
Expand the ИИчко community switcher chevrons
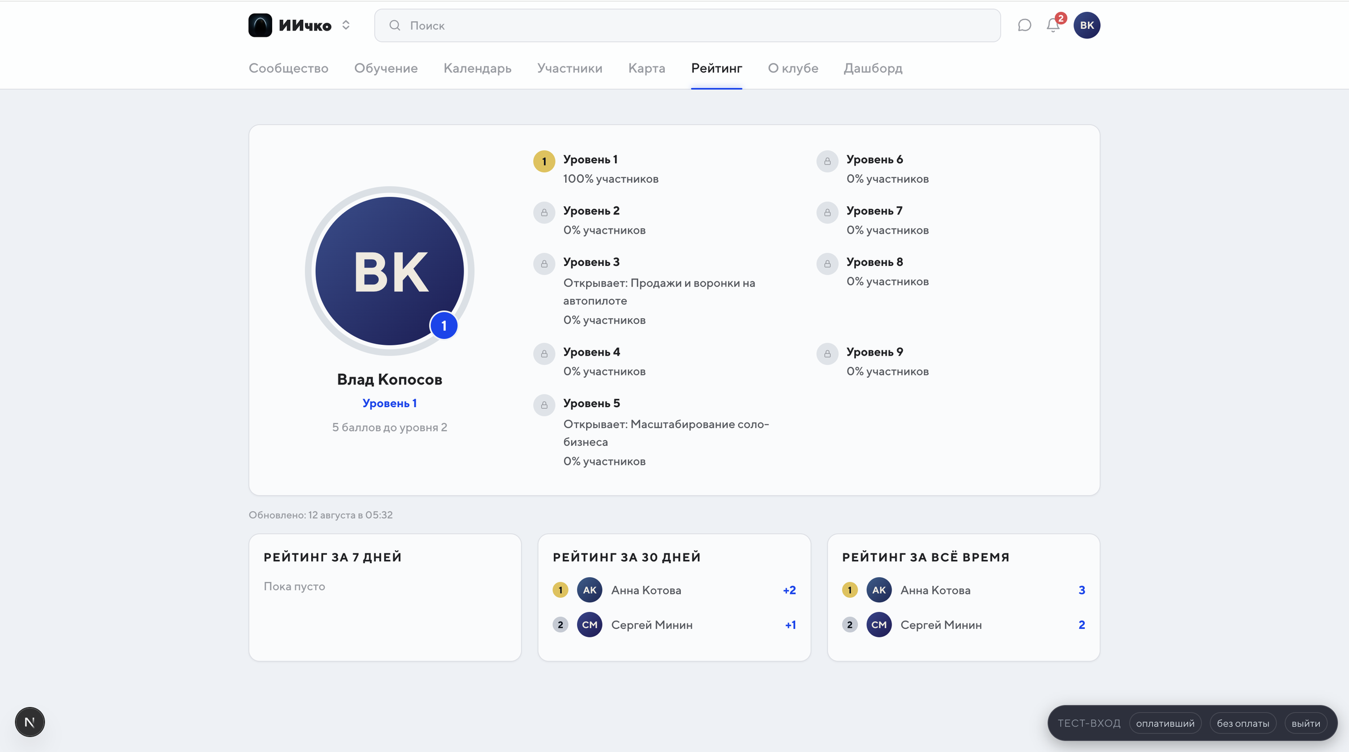[346, 25]
